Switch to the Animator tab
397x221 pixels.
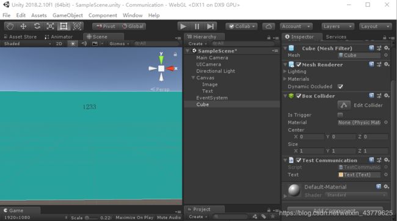point(59,37)
